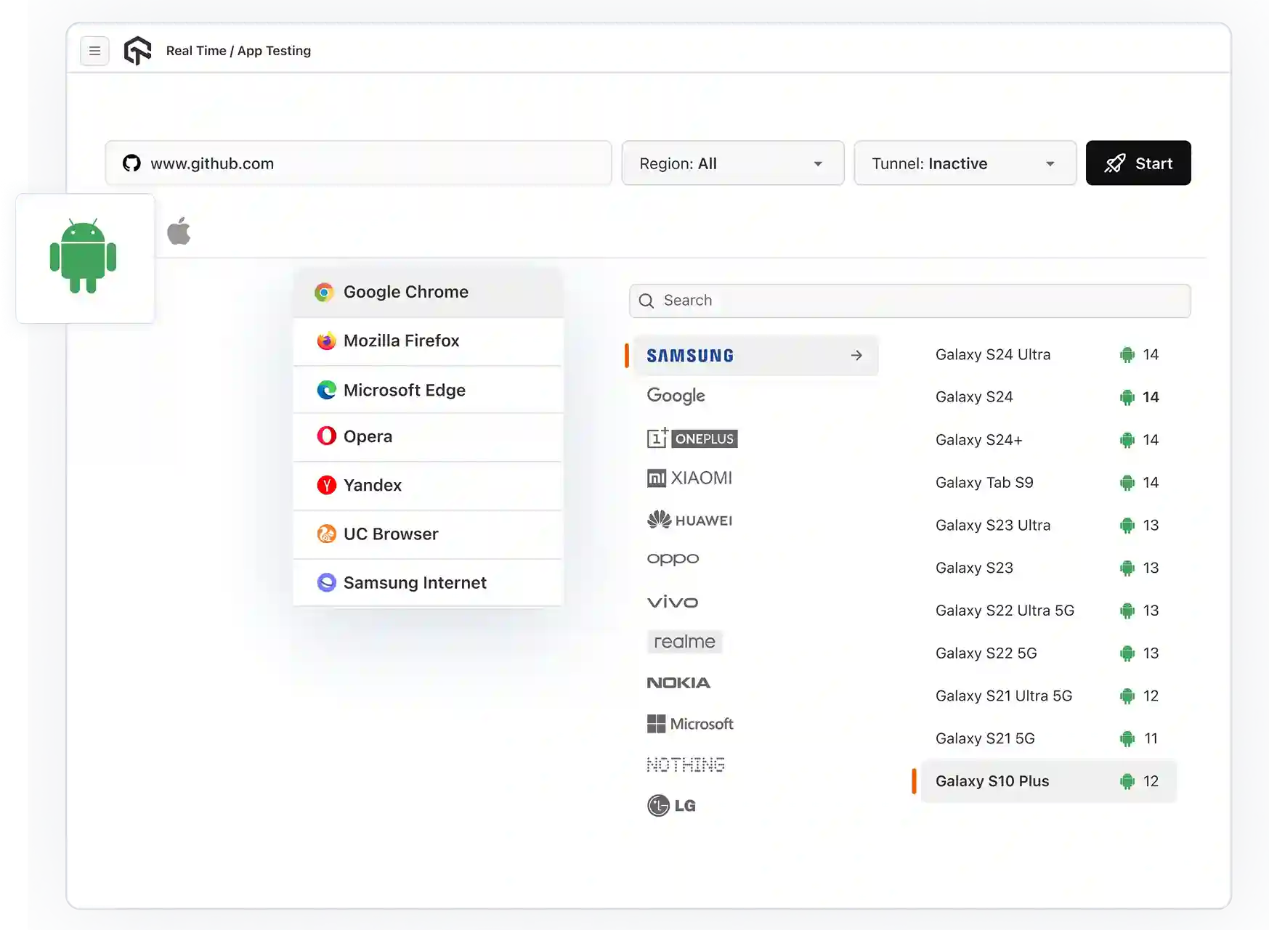This screenshot has height=930, width=1269.
Task: Click the Android platform icon
Action: 84,258
